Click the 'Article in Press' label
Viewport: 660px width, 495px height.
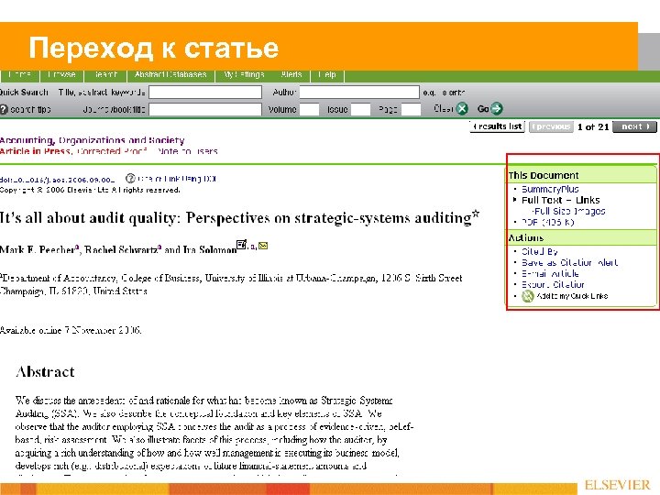point(36,151)
